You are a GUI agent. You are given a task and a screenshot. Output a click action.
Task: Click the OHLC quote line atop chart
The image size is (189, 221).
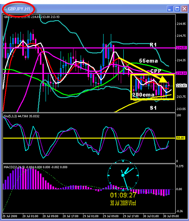[32, 17]
